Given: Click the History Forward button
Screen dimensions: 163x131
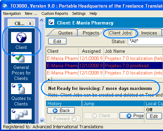Looking at the screenshot, I should click(x=65, y=119).
